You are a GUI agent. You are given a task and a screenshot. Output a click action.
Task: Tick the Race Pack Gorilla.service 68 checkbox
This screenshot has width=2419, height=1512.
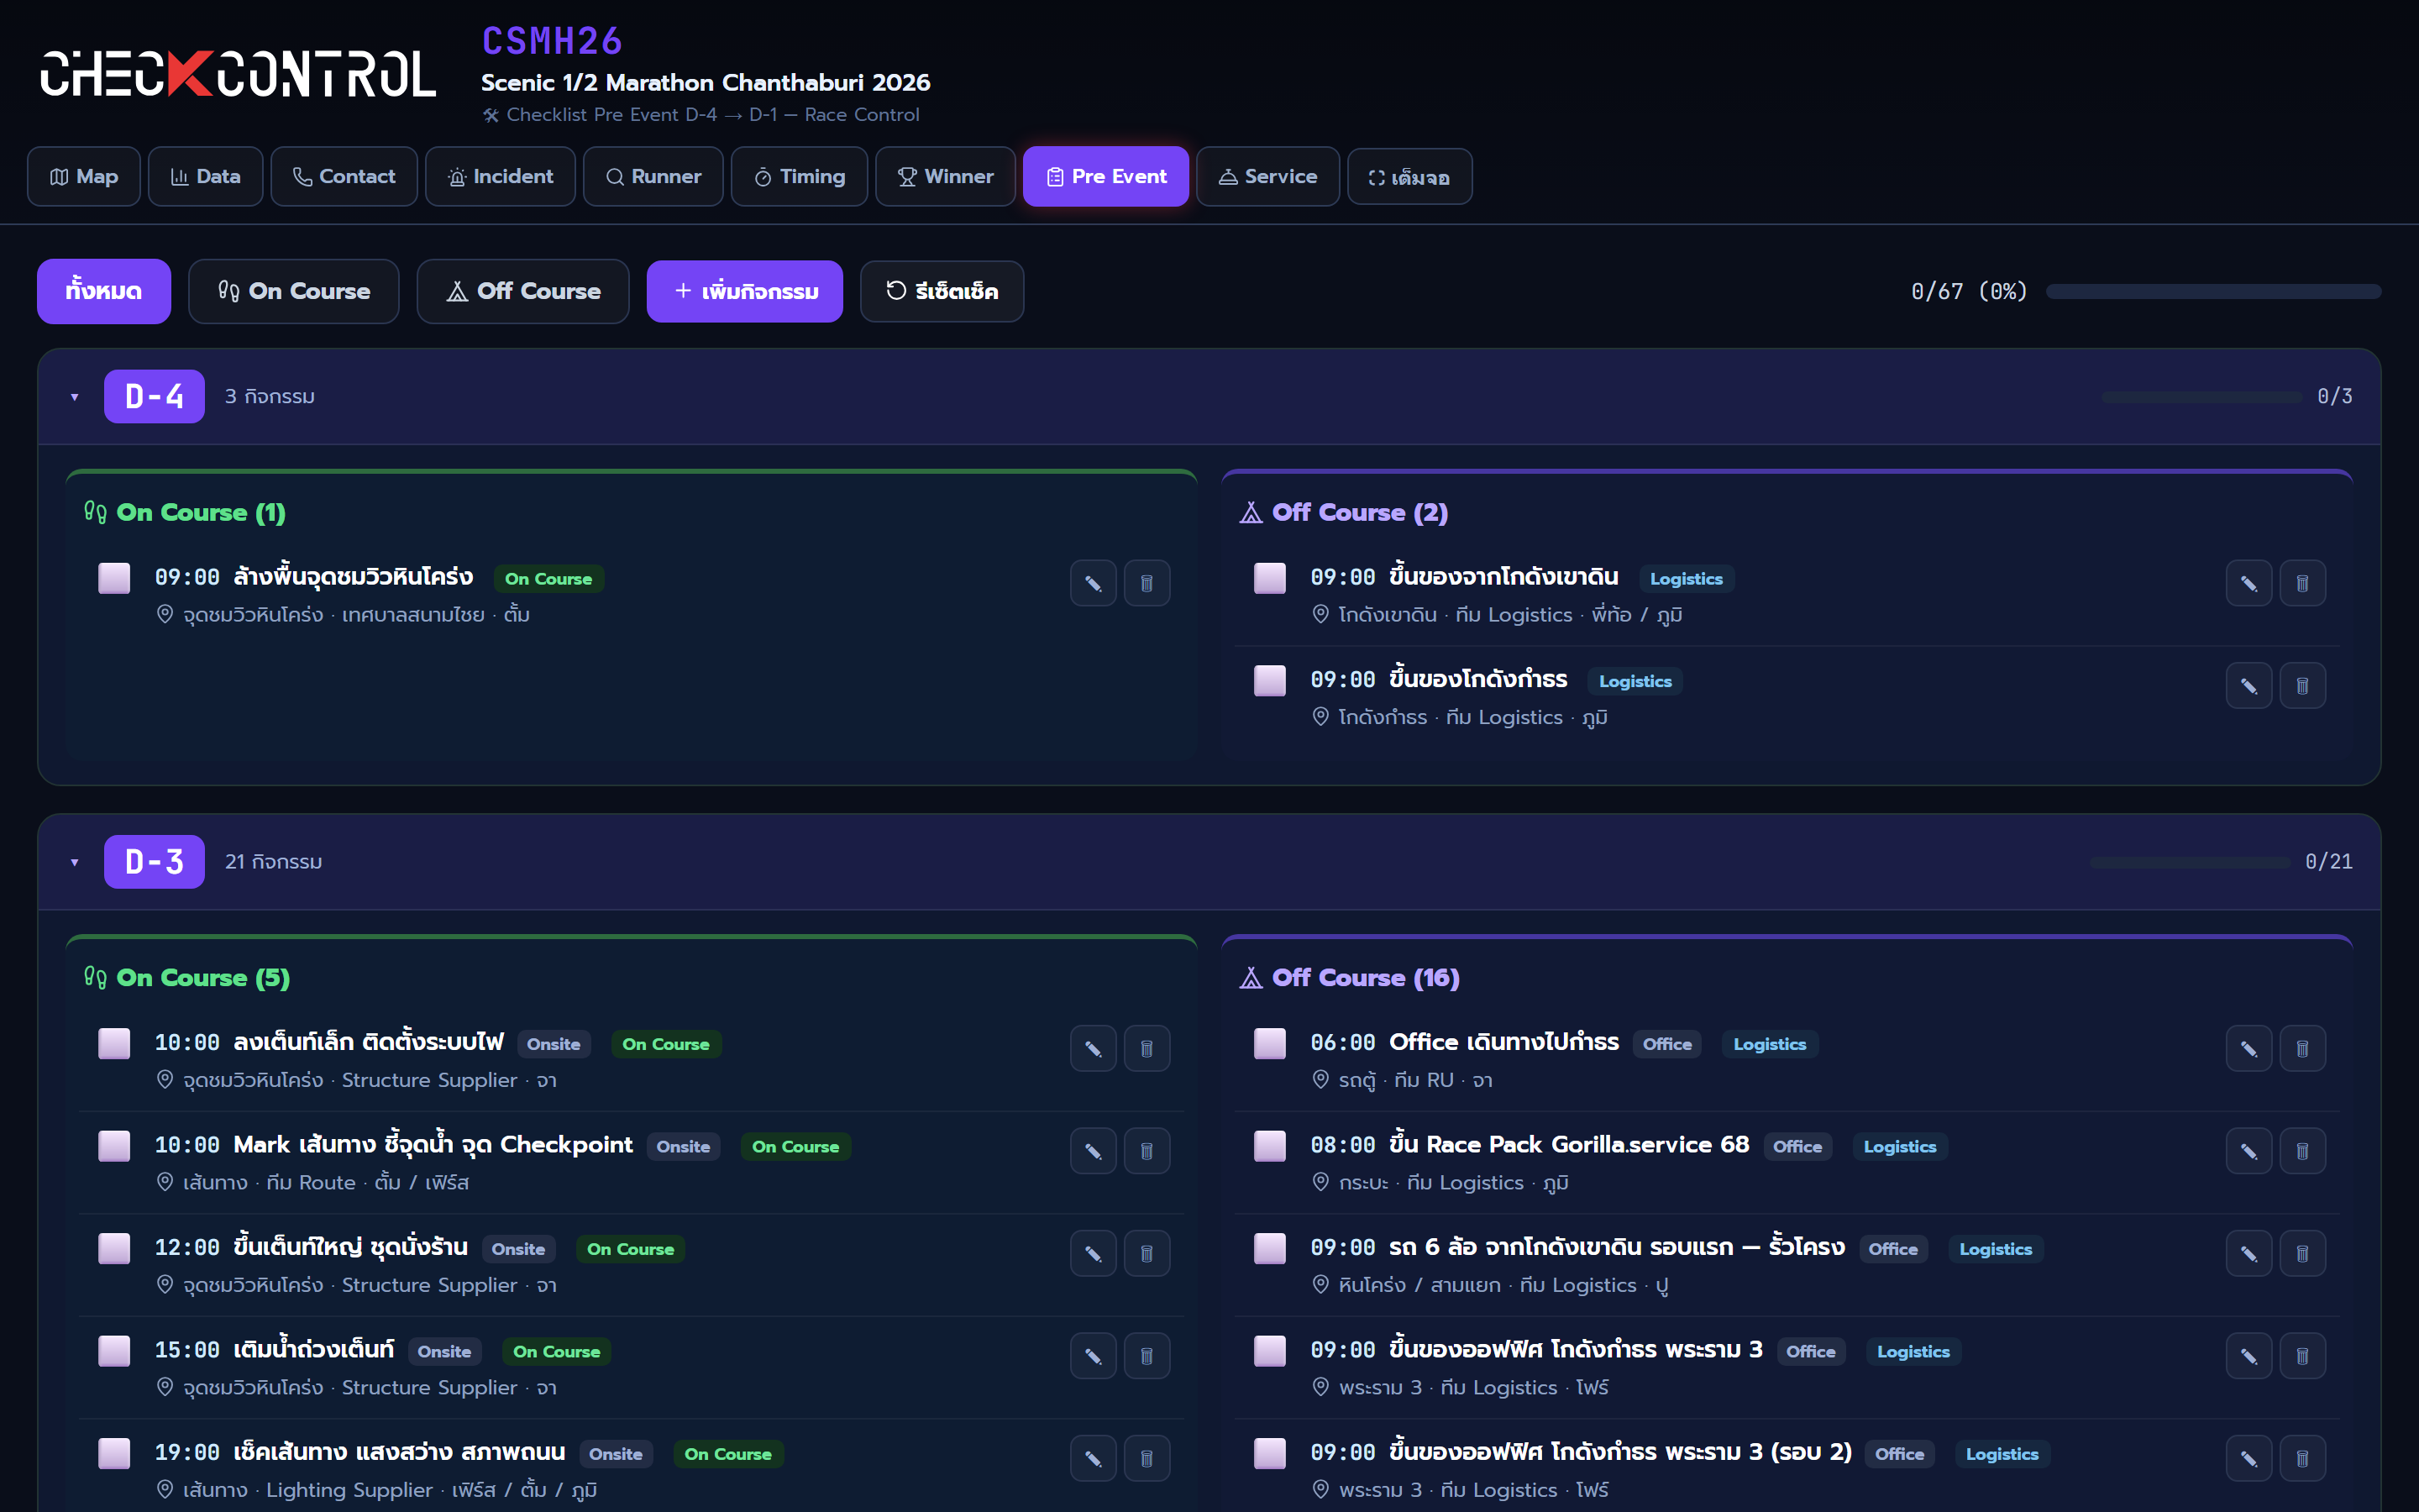coord(1269,1146)
